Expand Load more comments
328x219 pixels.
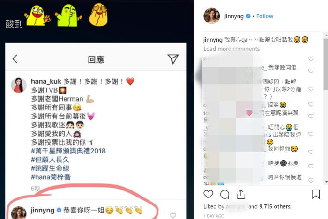(x=231, y=49)
